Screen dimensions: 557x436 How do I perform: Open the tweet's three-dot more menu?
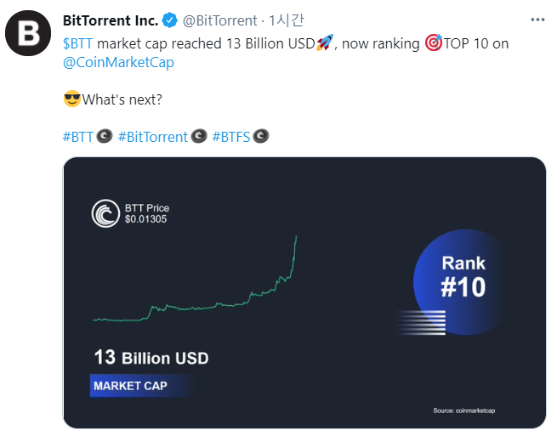(x=537, y=20)
